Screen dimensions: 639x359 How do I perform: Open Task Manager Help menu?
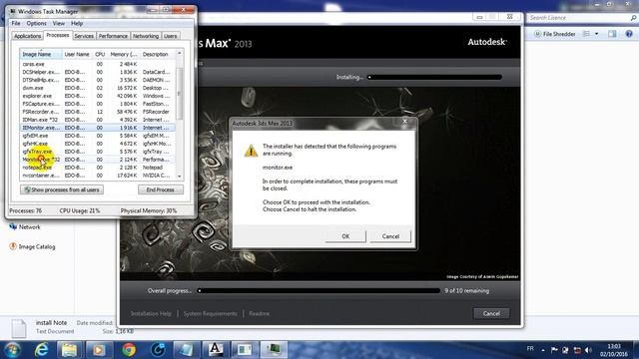click(77, 23)
